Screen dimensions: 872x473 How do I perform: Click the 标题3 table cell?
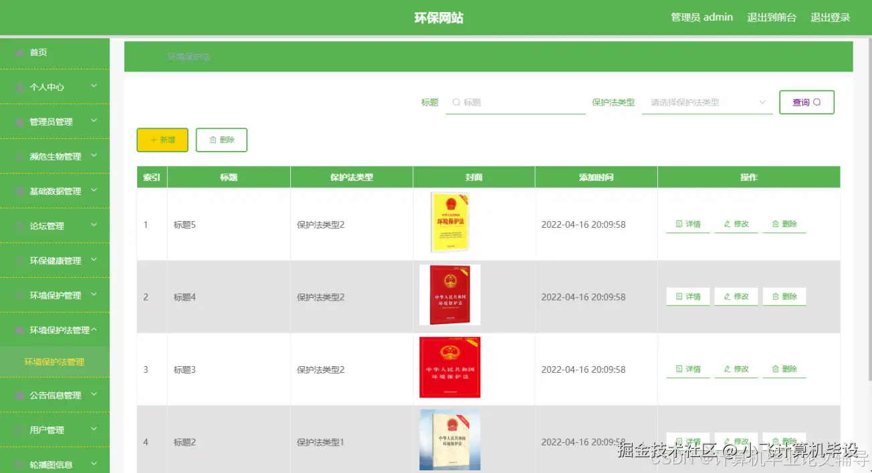click(x=229, y=369)
